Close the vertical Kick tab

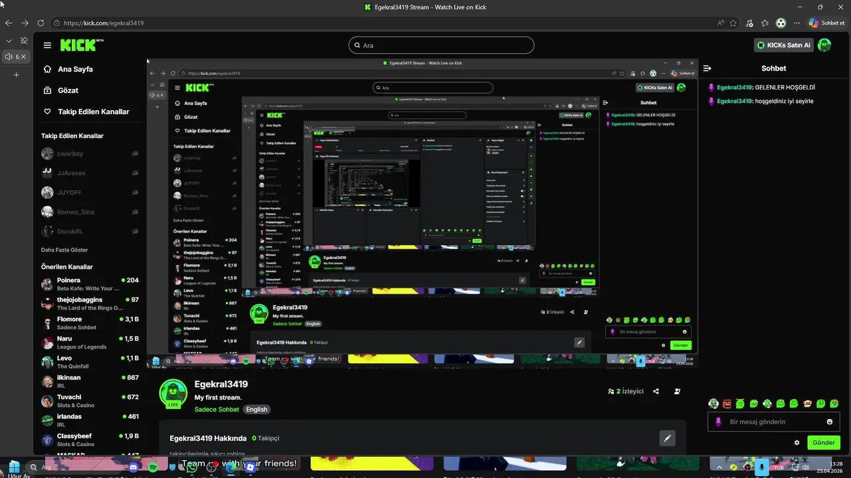(x=24, y=57)
